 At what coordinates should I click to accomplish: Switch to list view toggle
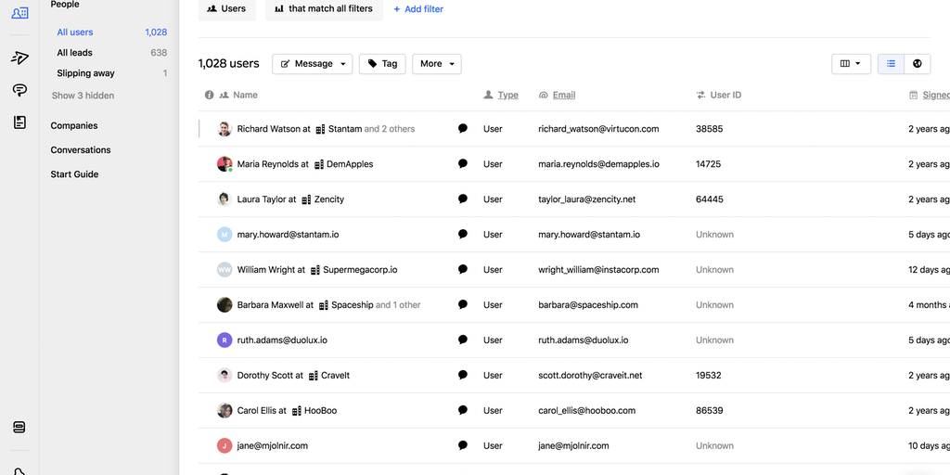(x=891, y=64)
